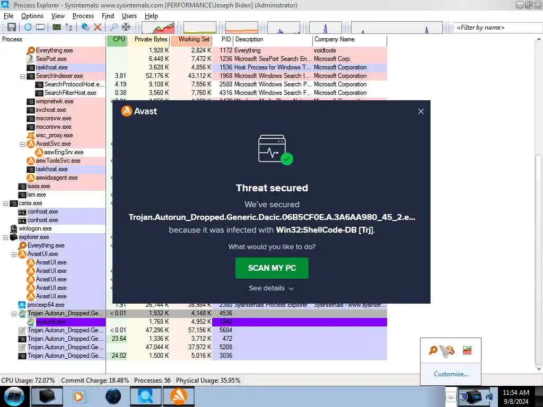Click the Refresh Now toolbar icon
This screenshot has height=407, width=543.
[28, 27]
